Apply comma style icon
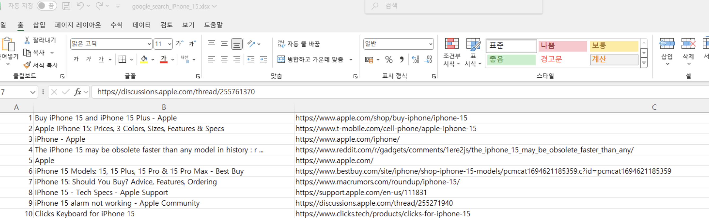The height and width of the screenshot is (218, 709). pos(401,59)
